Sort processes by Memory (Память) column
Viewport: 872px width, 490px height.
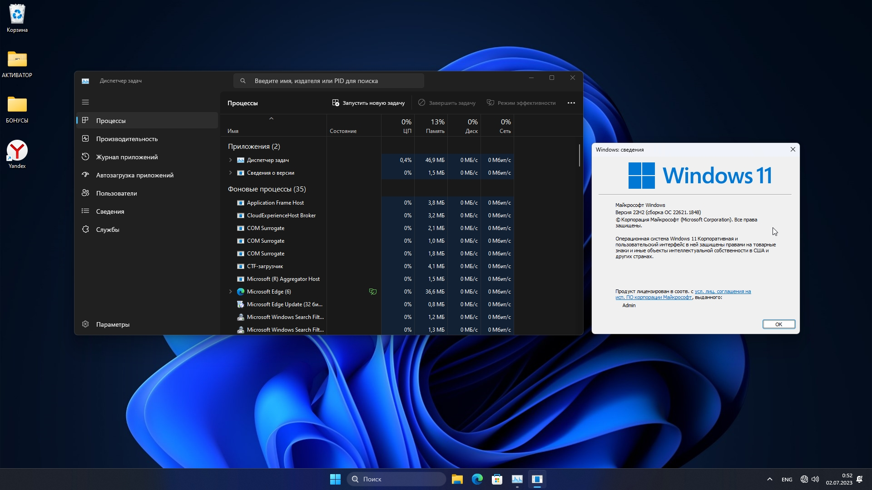click(x=435, y=126)
